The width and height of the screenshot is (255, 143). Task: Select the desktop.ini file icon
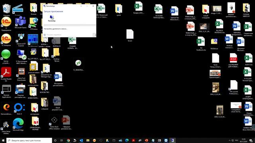pos(57,42)
